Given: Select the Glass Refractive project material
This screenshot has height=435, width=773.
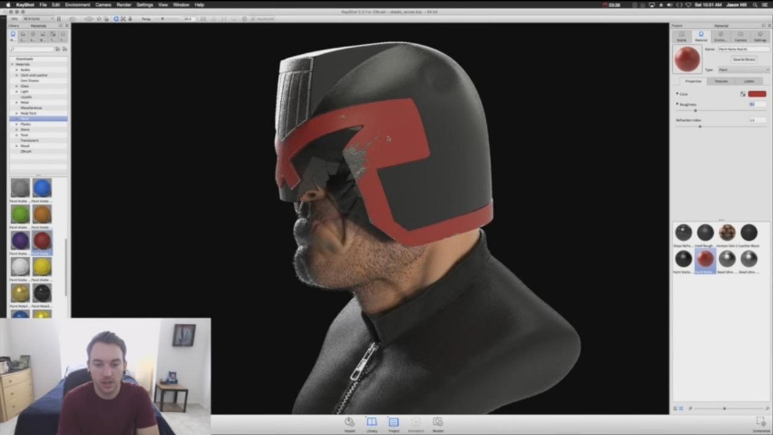Looking at the screenshot, I should 684,233.
